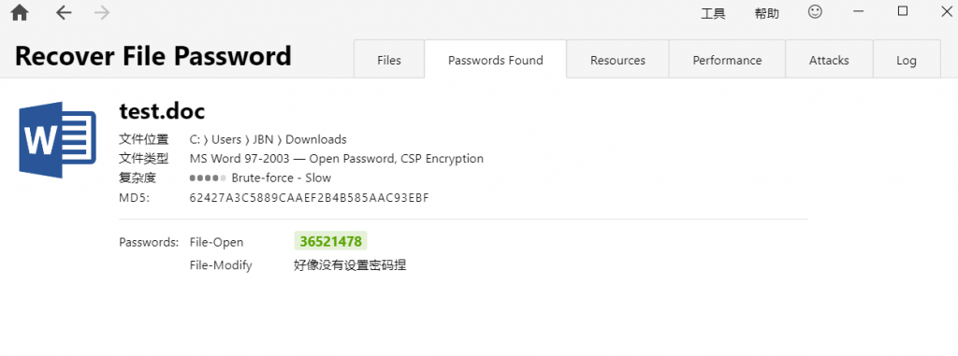This screenshot has height=356, width=958.
Task: Select the Passwords Found tab
Action: [496, 60]
